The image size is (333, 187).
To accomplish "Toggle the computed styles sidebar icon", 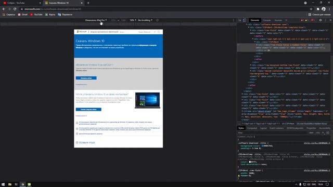I will click(328, 133).
